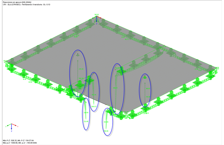Click the 'Máx p-z': 1589.98' summary line
Image resolution: width=224 pixels, height=145 pixels.
(x=20, y=143)
